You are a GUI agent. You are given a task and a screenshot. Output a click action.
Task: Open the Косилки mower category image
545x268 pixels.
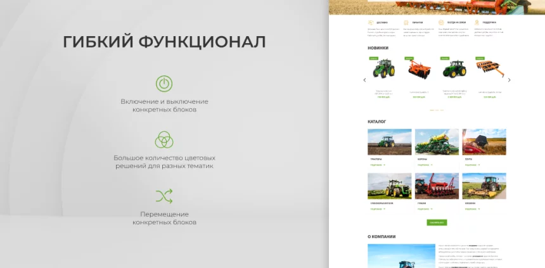484,186
